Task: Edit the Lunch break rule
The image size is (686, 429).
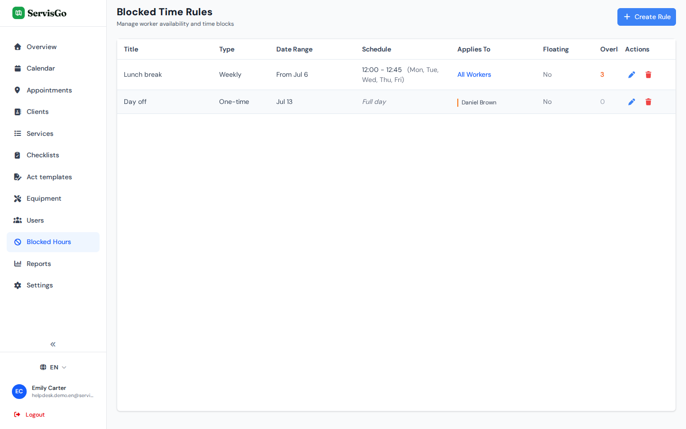Action: point(632,74)
